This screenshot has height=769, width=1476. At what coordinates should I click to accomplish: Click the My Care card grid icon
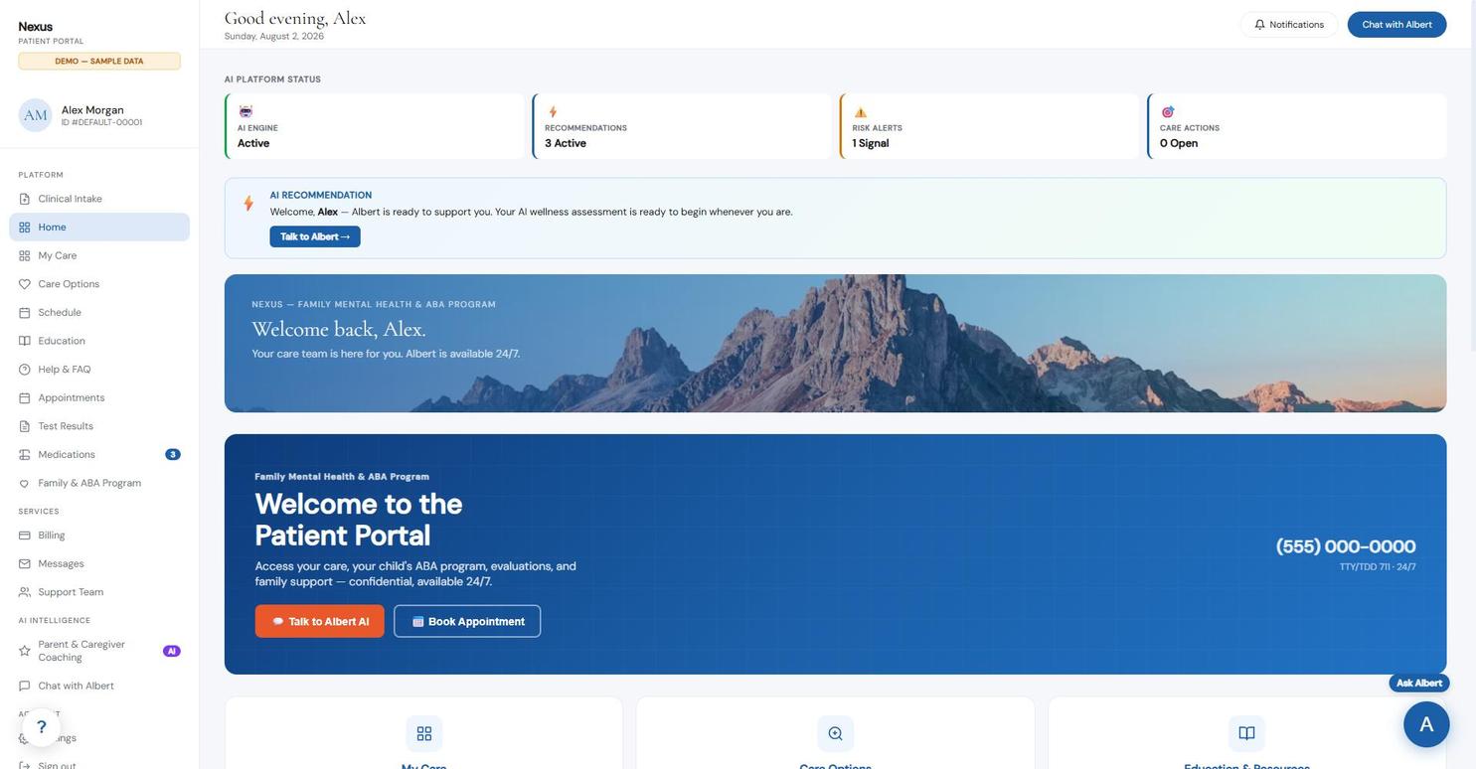424,733
